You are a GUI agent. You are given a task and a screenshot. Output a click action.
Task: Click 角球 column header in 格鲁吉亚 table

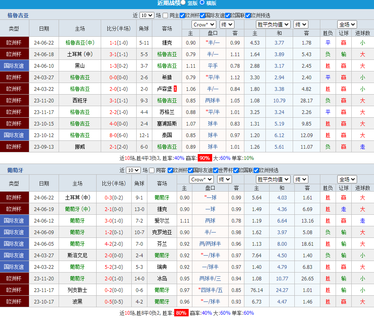144,28
